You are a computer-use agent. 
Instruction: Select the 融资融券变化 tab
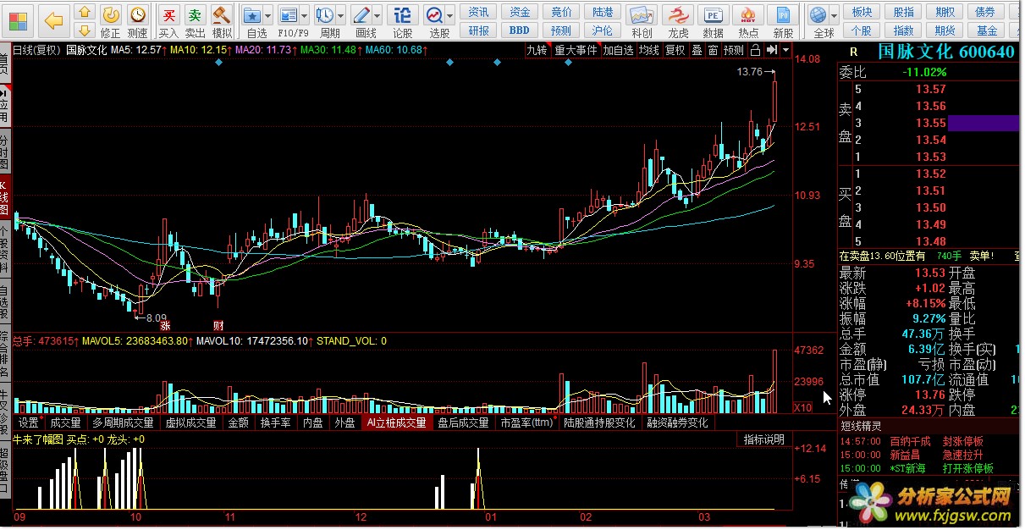[679, 422]
